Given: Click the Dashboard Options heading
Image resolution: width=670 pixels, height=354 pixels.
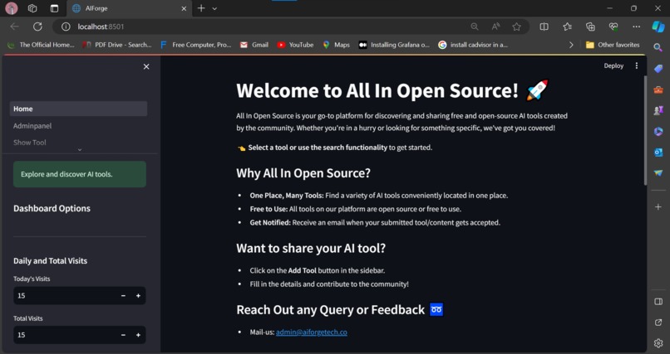Looking at the screenshot, I should [52, 208].
